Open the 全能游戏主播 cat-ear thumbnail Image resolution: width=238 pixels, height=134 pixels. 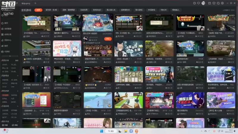(x=129, y=49)
